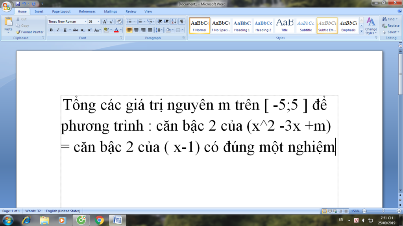Switch to Review tab
Image resolution: width=403 pixels, height=226 pixels.
(x=131, y=11)
